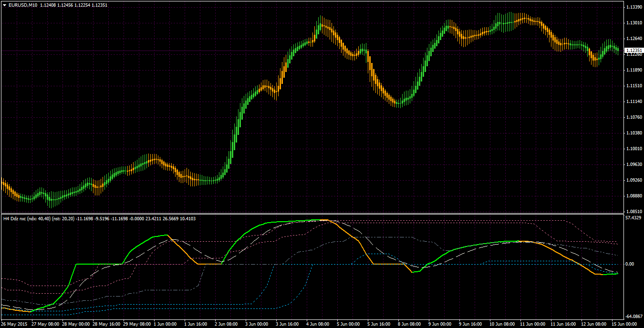Click the 1 Jun 00:00 time label
The height and width of the screenshot is (328, 644).
tap(165, 324)
